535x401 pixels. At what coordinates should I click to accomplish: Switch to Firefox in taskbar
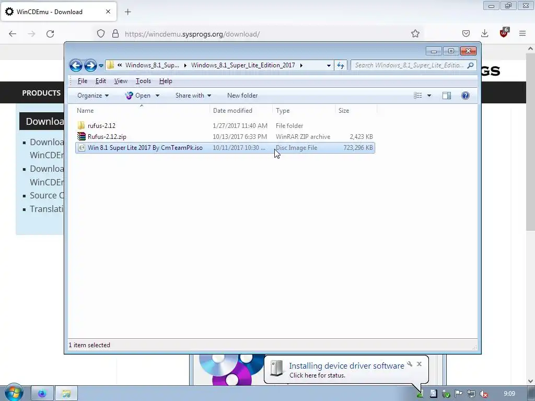[42, 394]
